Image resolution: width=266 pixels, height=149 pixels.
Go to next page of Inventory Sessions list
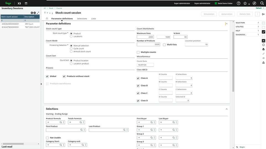click(35, 13)
